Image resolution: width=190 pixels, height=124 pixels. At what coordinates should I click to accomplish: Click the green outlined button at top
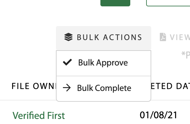tap(168, 3)
